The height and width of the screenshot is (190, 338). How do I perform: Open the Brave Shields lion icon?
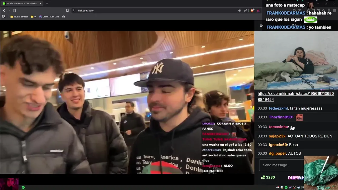tap(252, 11)
